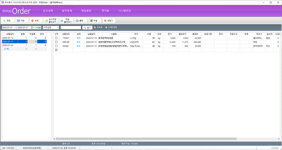This screenshot has width=282, height=150.
Task: Click the 완료 status link for item 509199
Action: tap(79, 42)
